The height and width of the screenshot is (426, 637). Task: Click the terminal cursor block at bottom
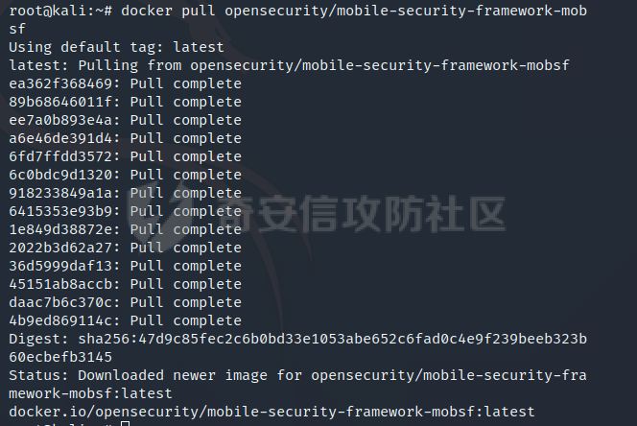(x=126, y=423)
